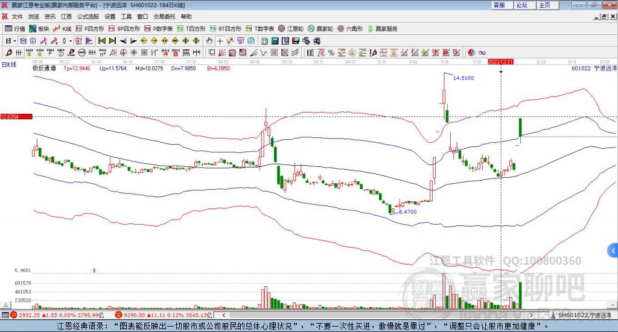Switch to K线 candlestick chart

click(62, 29)
